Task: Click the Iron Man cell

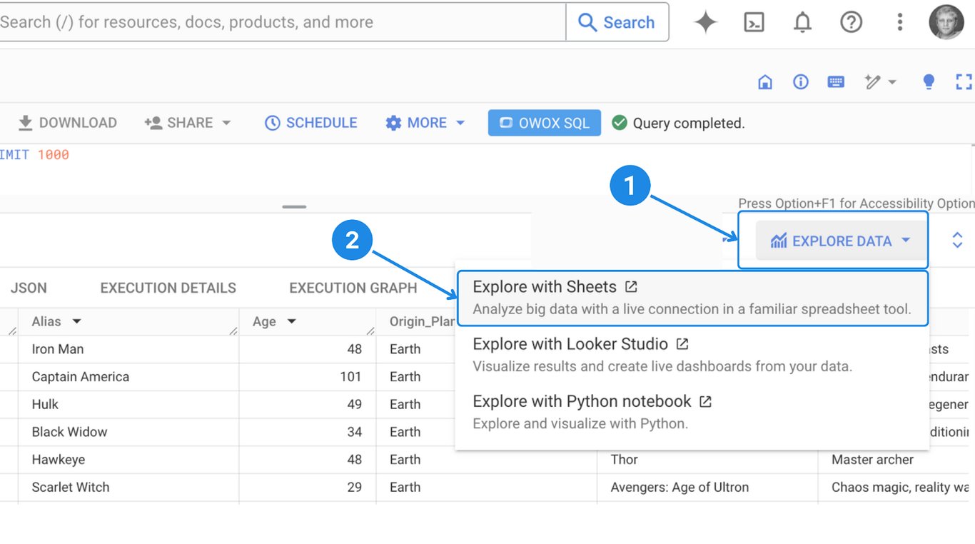Action: [128, 349]
